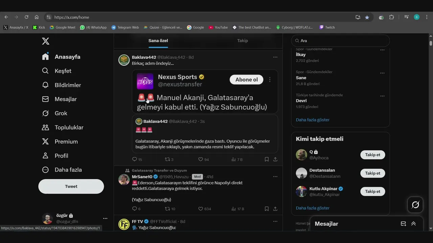This screenshot has width=433, height=243.
Task: Open Google Meet bookmark
Action: click(63, 27)
